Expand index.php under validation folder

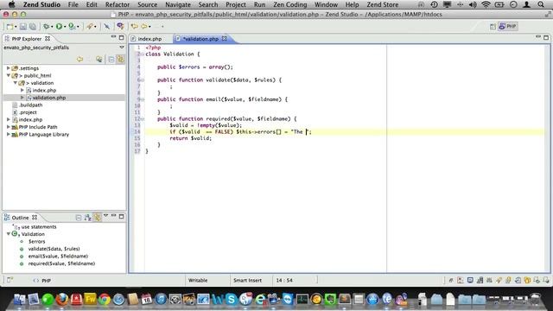point(22,90)
